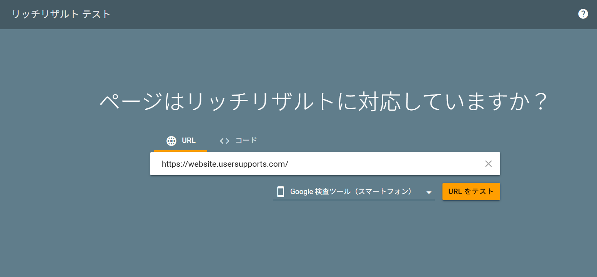Click the リッチリザルト テスト title
The width and height of the screenshot is (597, 277).
pos(61,15)
